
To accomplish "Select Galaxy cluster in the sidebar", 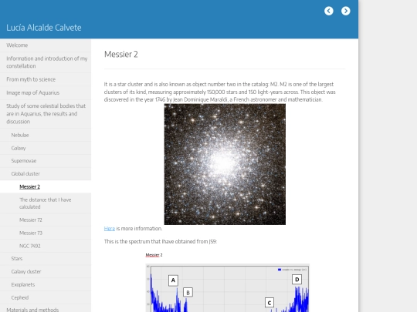I will pyautogui.click(x=46, y=272).
